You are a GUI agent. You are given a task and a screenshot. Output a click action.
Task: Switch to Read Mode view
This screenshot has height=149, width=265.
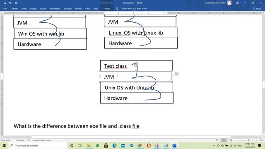(x=217, y=140)
